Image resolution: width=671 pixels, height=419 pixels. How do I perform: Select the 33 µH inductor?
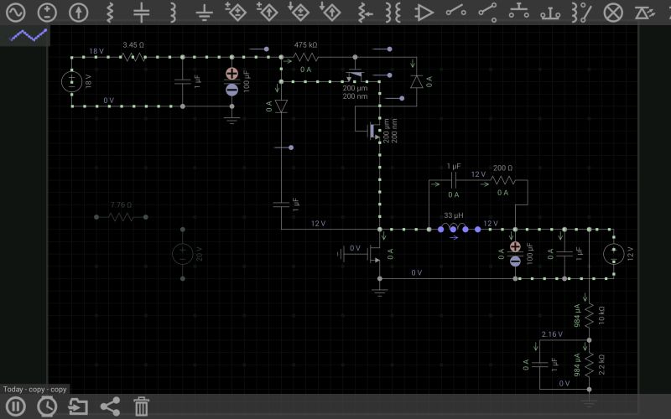click(454, 227)
